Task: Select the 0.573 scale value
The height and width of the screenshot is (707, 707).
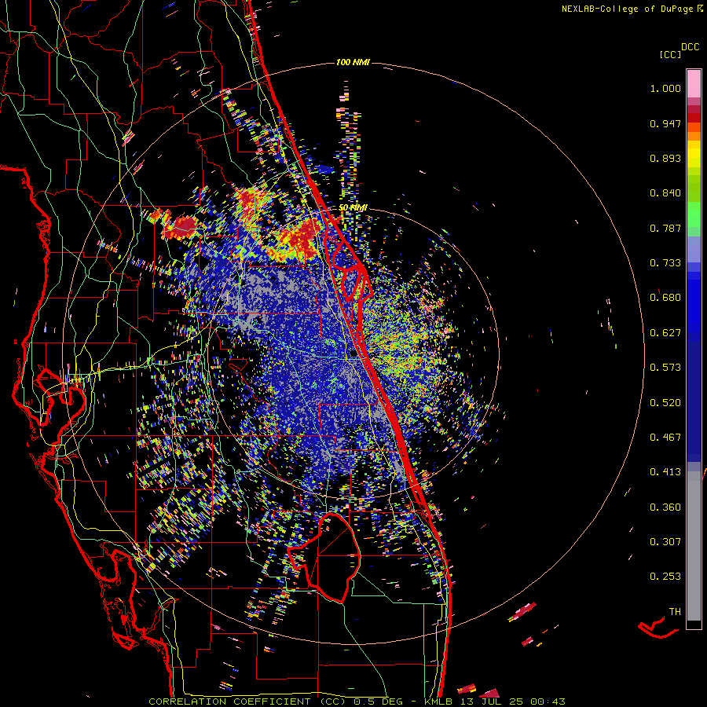Action: [x=665, y=368]
